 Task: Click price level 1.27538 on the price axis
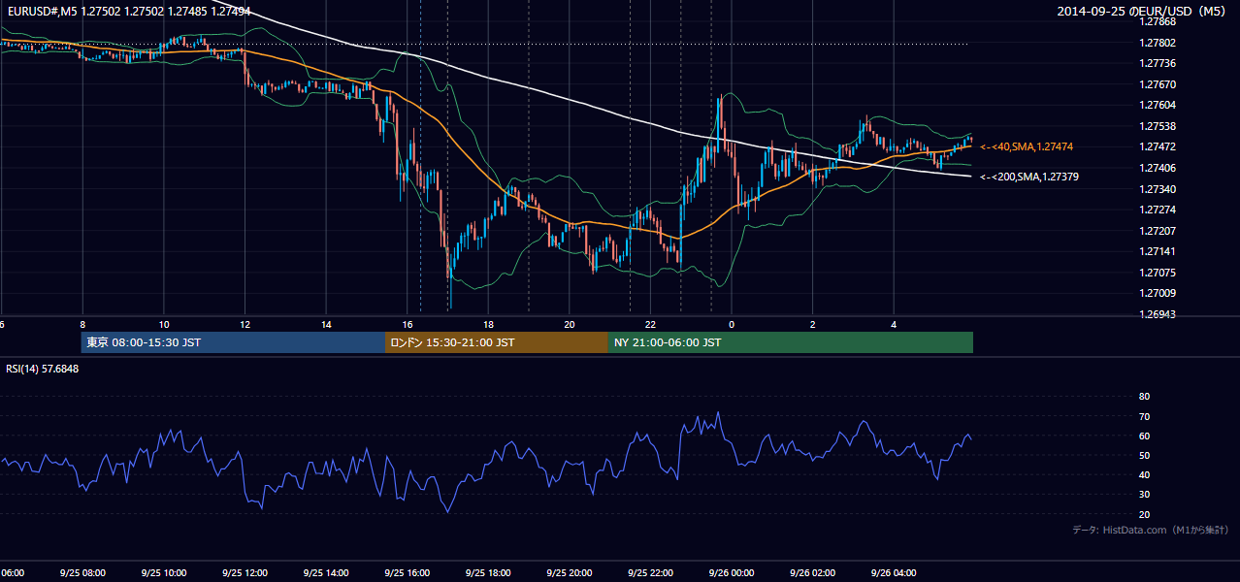pos(1157,126)
